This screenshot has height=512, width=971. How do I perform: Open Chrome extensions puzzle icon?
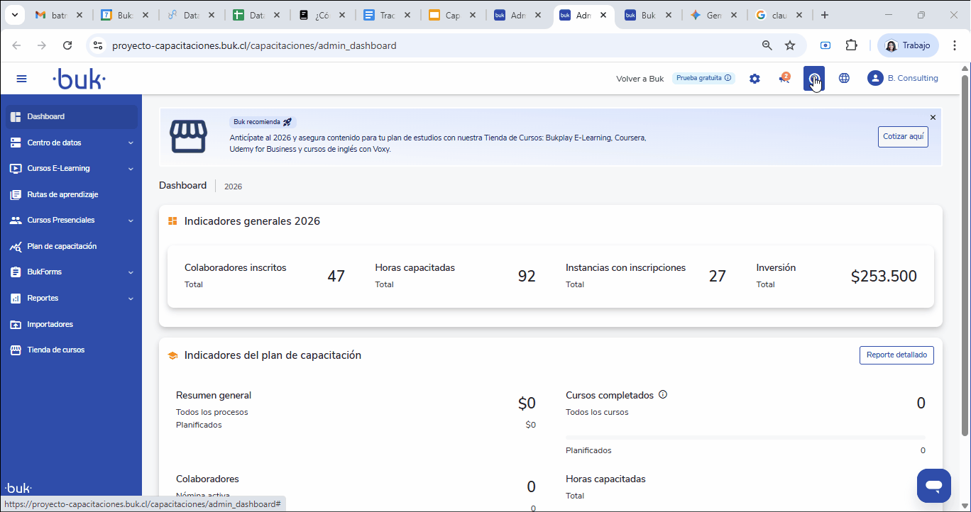851,45
